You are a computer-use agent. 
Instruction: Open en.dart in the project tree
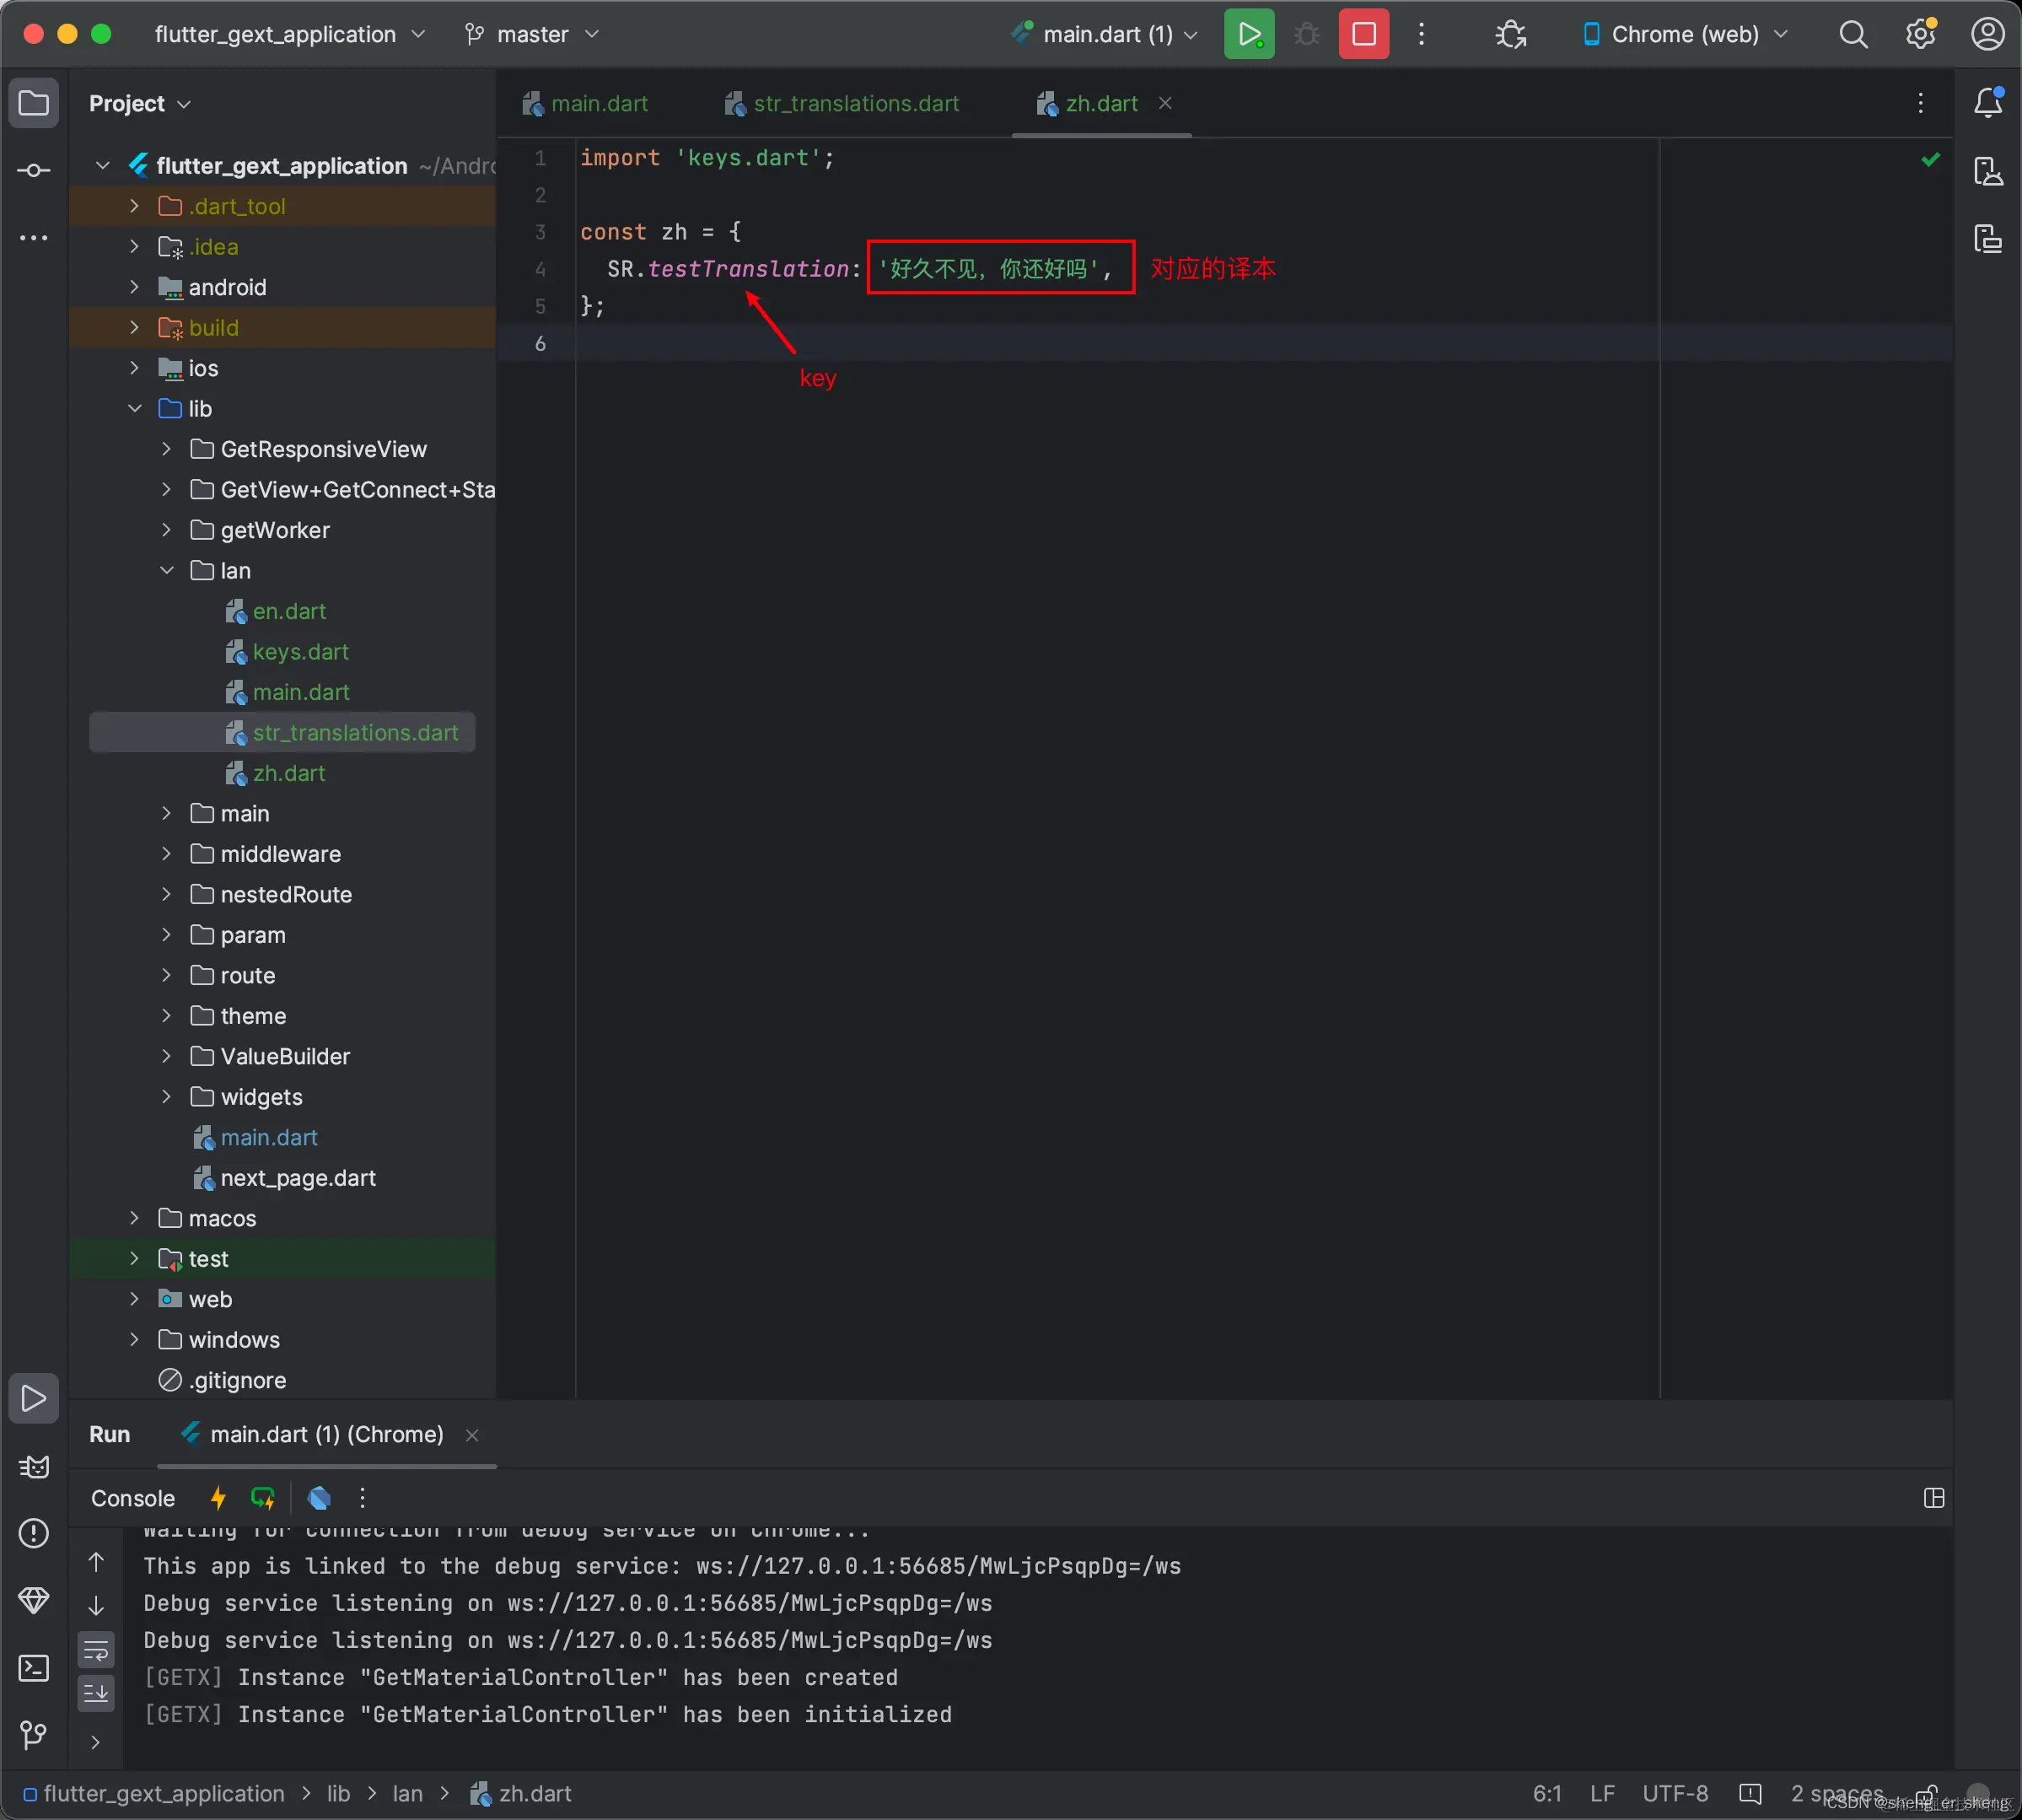coord(289,611)
